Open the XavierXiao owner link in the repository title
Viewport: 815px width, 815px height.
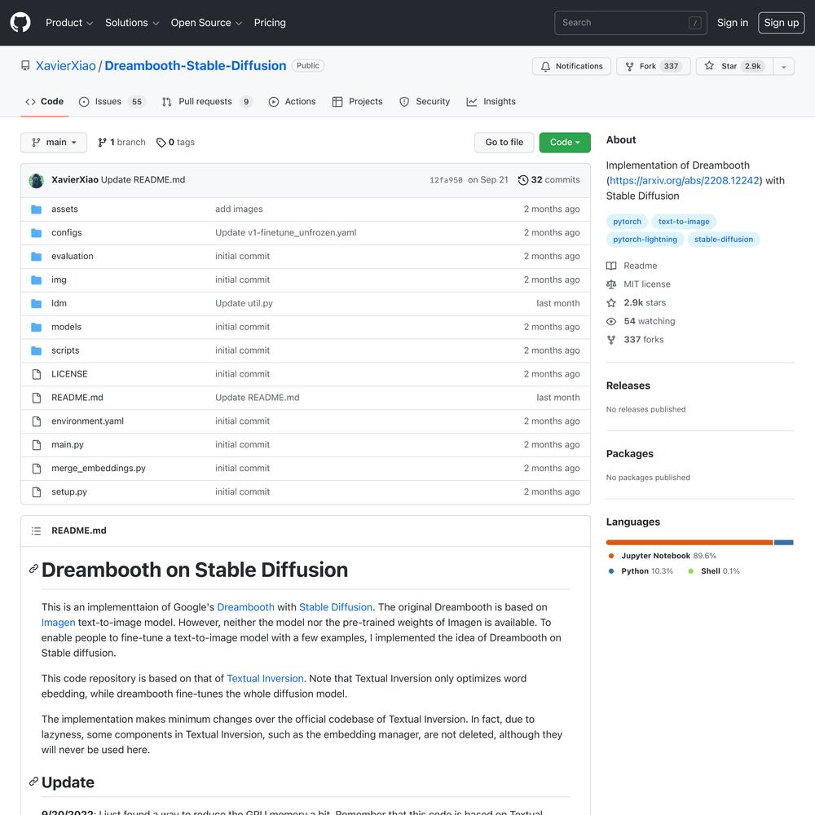tap(65, 66)
